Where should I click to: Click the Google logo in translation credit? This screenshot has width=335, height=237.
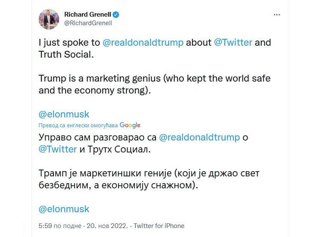(130, 125)
